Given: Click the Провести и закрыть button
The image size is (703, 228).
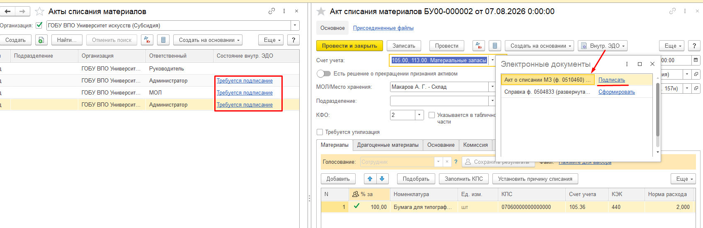Looking at the screenshot, I should pos(349,46).
